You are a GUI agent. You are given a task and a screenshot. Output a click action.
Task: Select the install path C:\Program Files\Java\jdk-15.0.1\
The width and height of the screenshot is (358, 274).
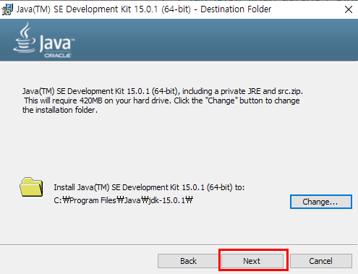[123, 200]
